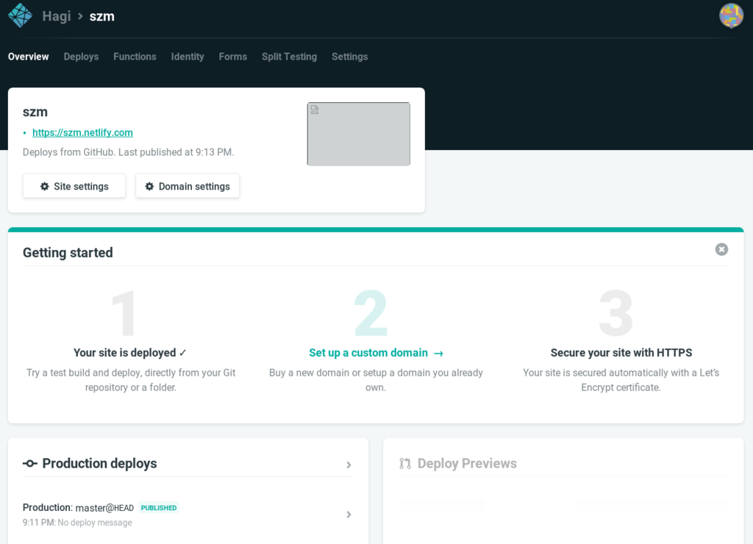This screenshot has width=753, height=544.
Task: Click the PUBLISHED status badge
Action: tap(159, 507)
